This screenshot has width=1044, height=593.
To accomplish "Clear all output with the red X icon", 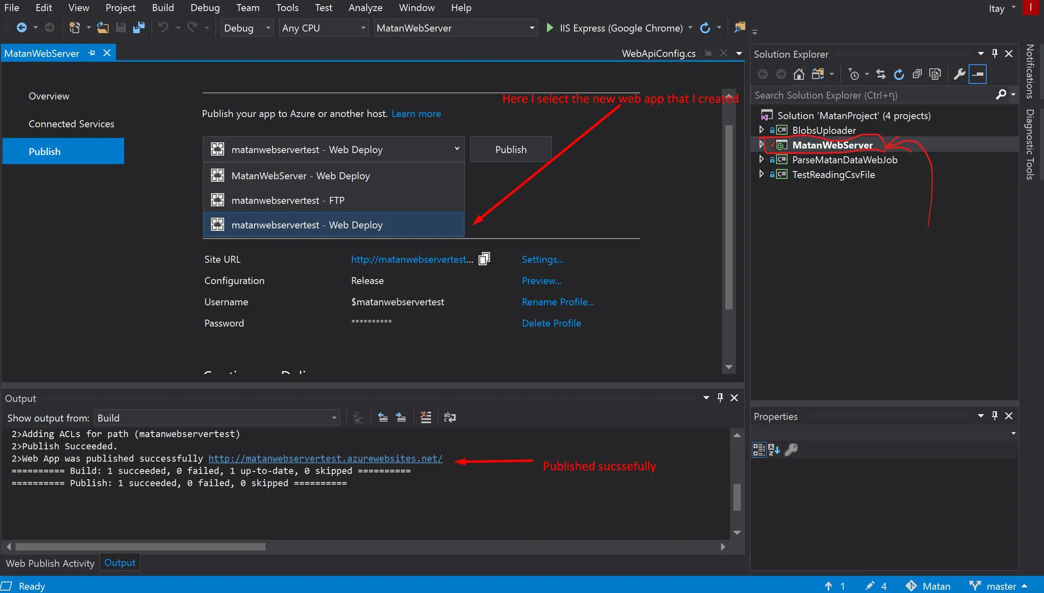I will pos(426,417).
